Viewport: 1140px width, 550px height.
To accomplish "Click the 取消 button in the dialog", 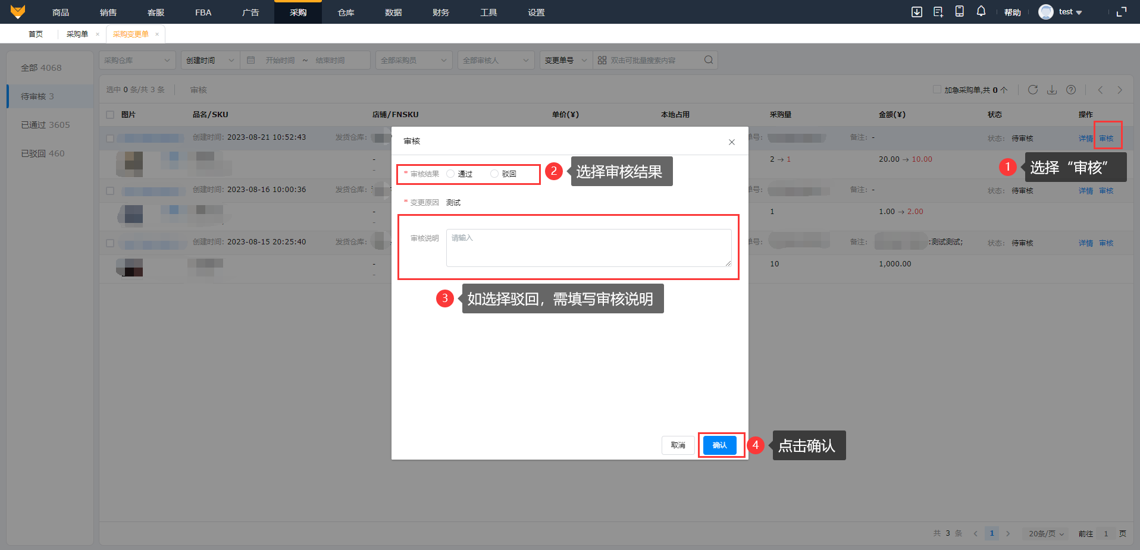I will 678,445.
